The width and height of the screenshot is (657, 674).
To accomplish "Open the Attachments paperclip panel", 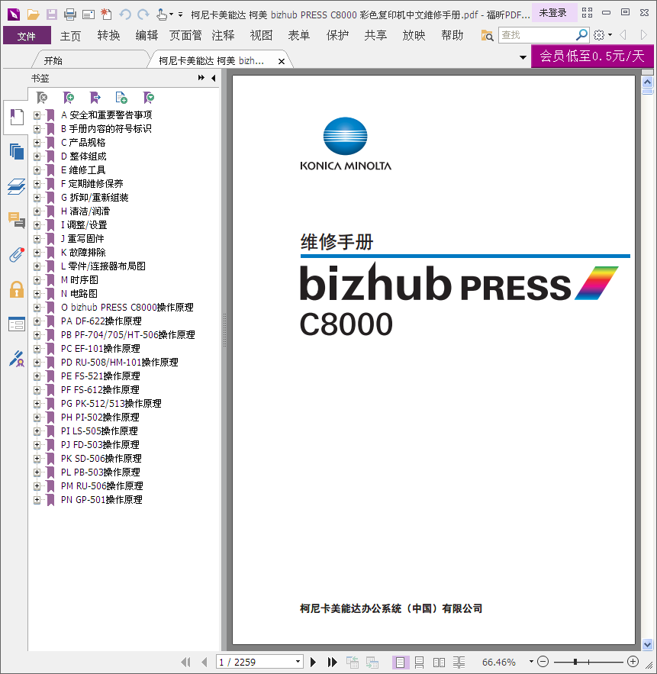I will pos(16,254).
